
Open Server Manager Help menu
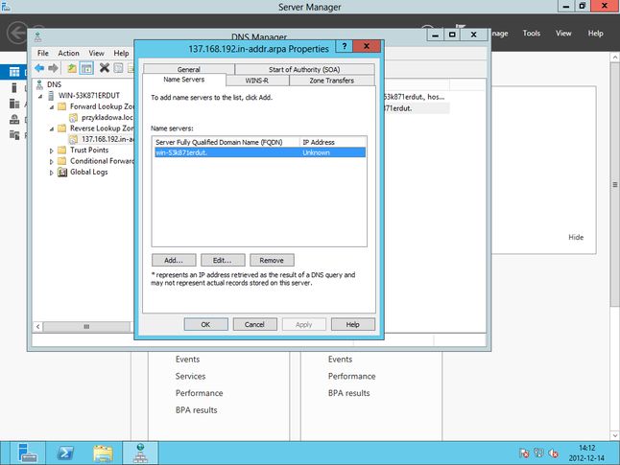tap(595, 34)
